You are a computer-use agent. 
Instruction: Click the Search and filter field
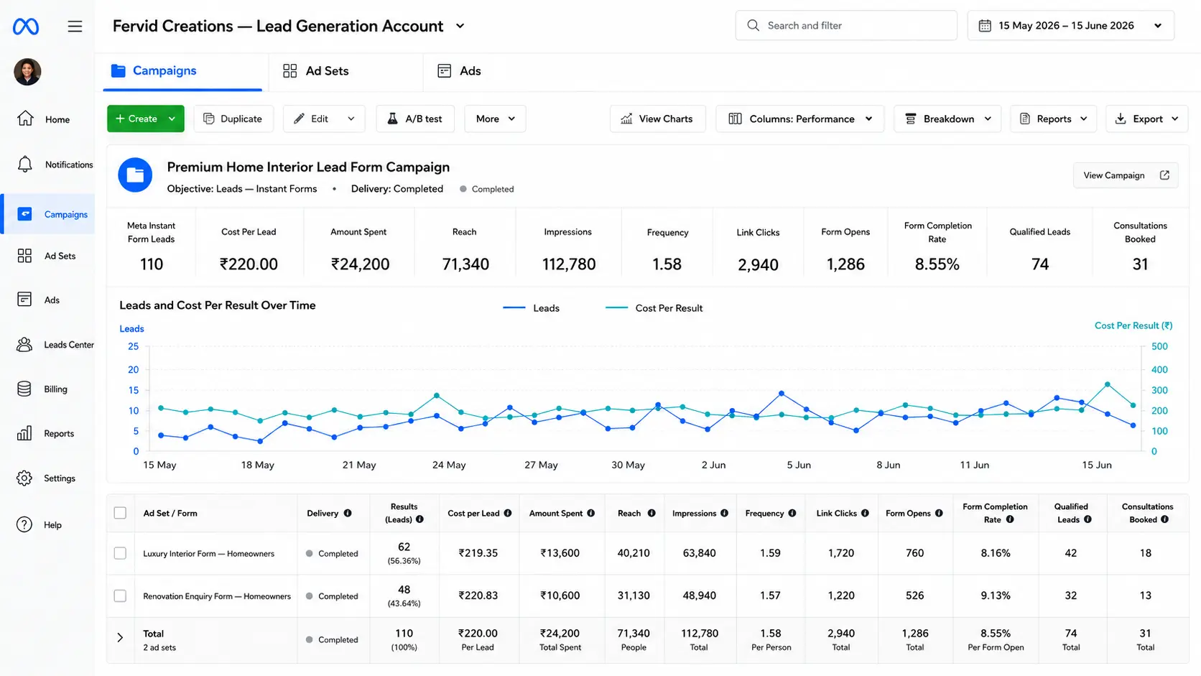tap(846, 26)
